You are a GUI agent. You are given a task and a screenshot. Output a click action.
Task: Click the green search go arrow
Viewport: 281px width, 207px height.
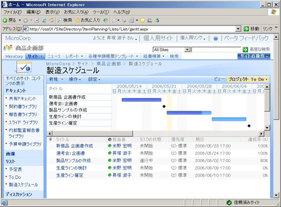click(x=246, y=49)
